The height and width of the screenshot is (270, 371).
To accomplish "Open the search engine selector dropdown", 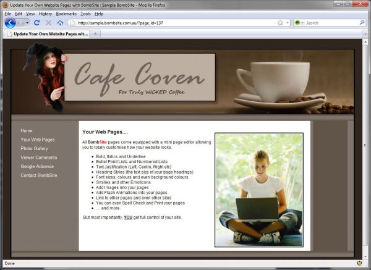I will pos(299,23).
